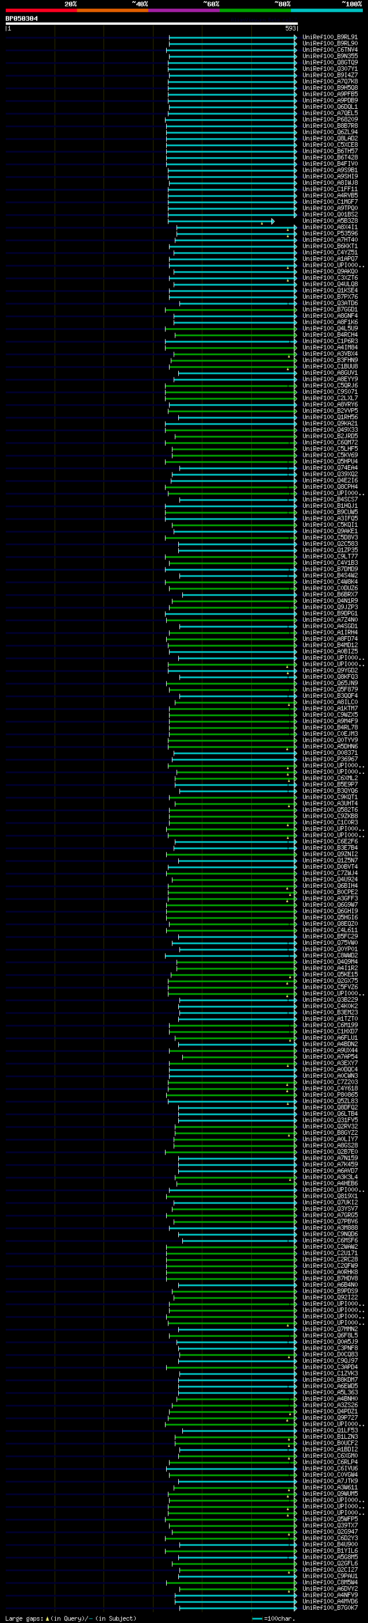This screenshot has height=1623, width=368.
Task: Click the orange ~40% identity color segment
Action: tap(113, 10)
